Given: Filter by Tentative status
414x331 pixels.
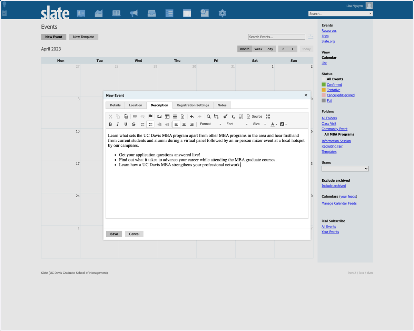Looking at the screenshot, I should point(333,90).
